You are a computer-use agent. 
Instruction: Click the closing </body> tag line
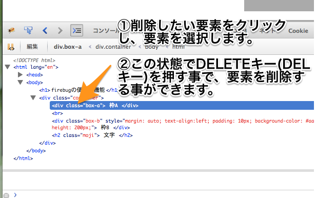[x=36, y=151]
